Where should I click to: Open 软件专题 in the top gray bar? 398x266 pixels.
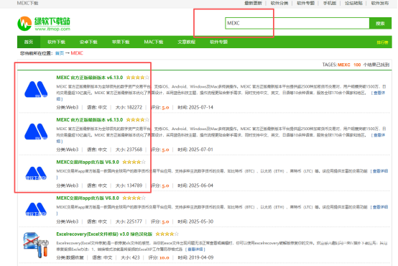[305, 3]
